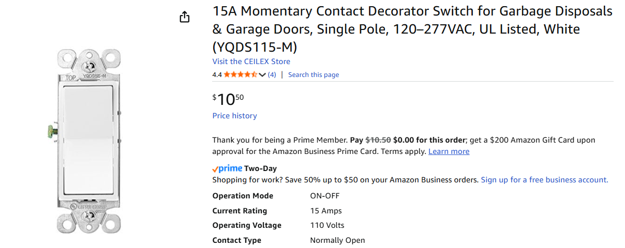This screenshot has width=625, height=248.
Task: Select the Operation Mode ON-OFF value
Action: 324,196
